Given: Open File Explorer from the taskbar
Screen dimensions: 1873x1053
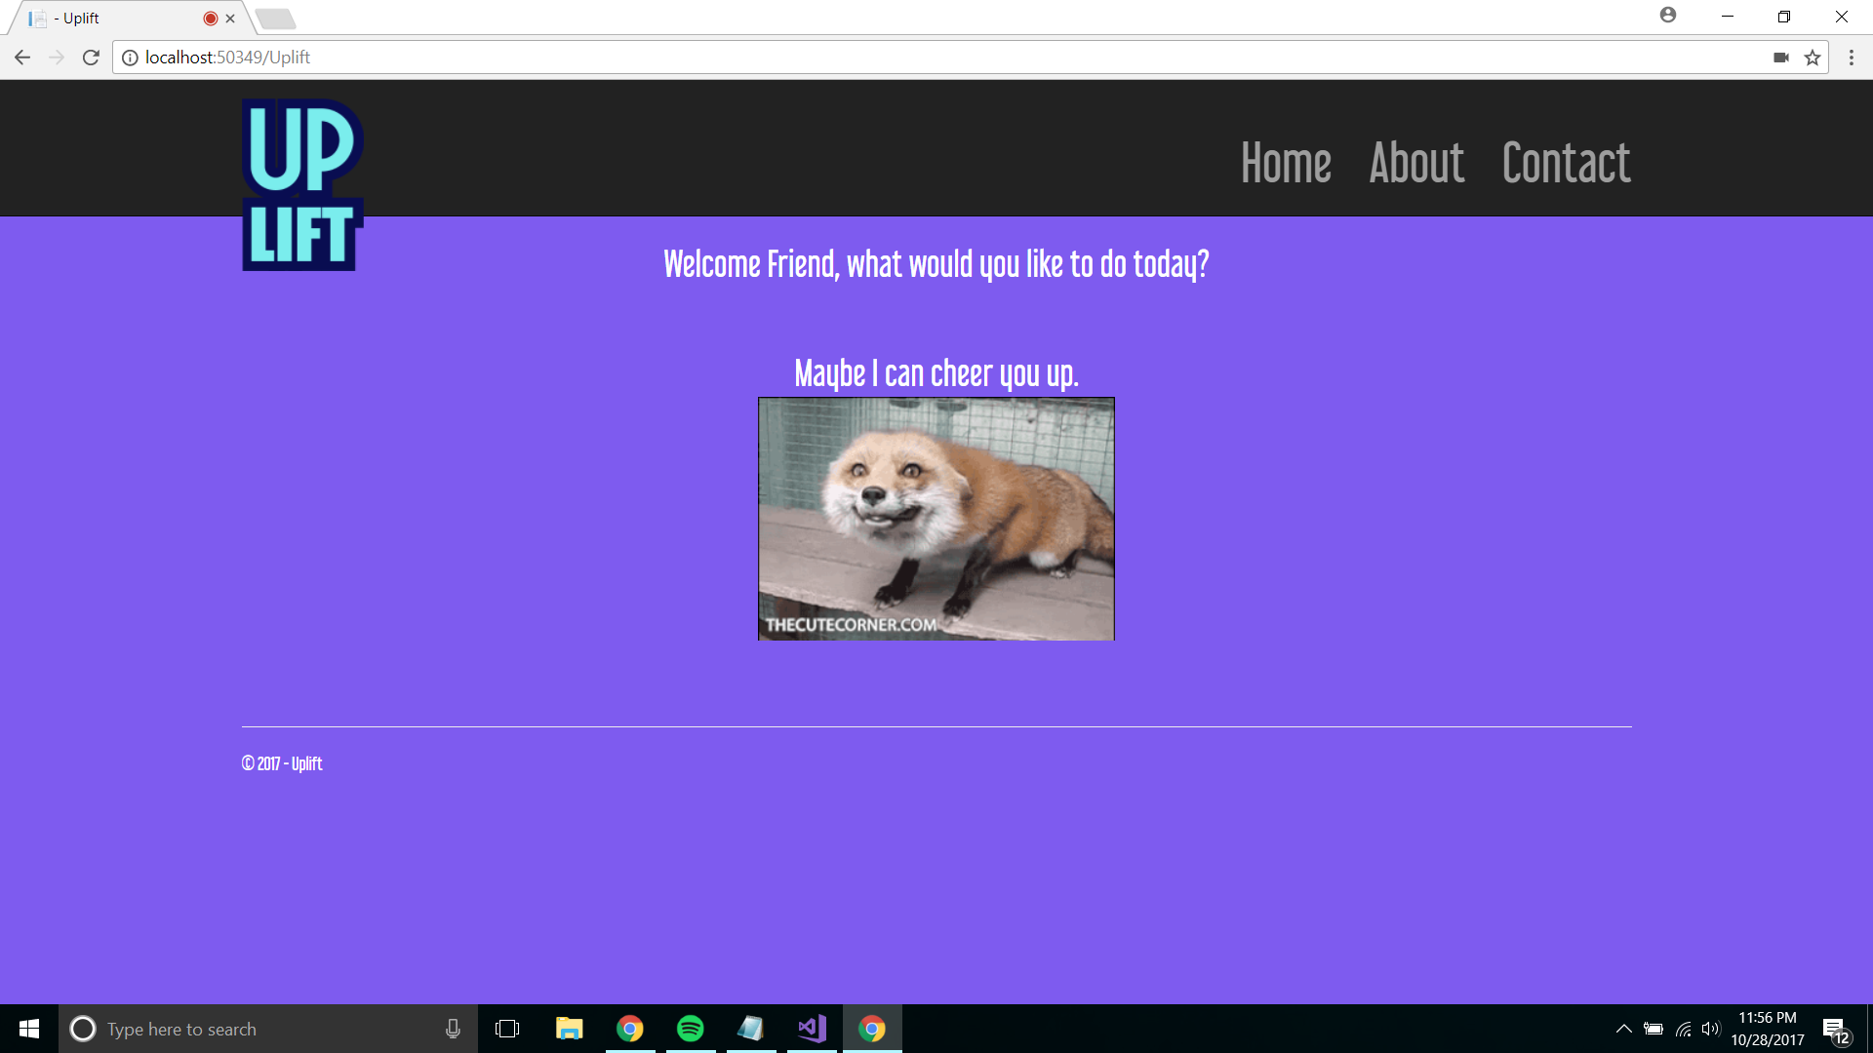Looking at the screenshot, I should click(x=569, y=1029).
